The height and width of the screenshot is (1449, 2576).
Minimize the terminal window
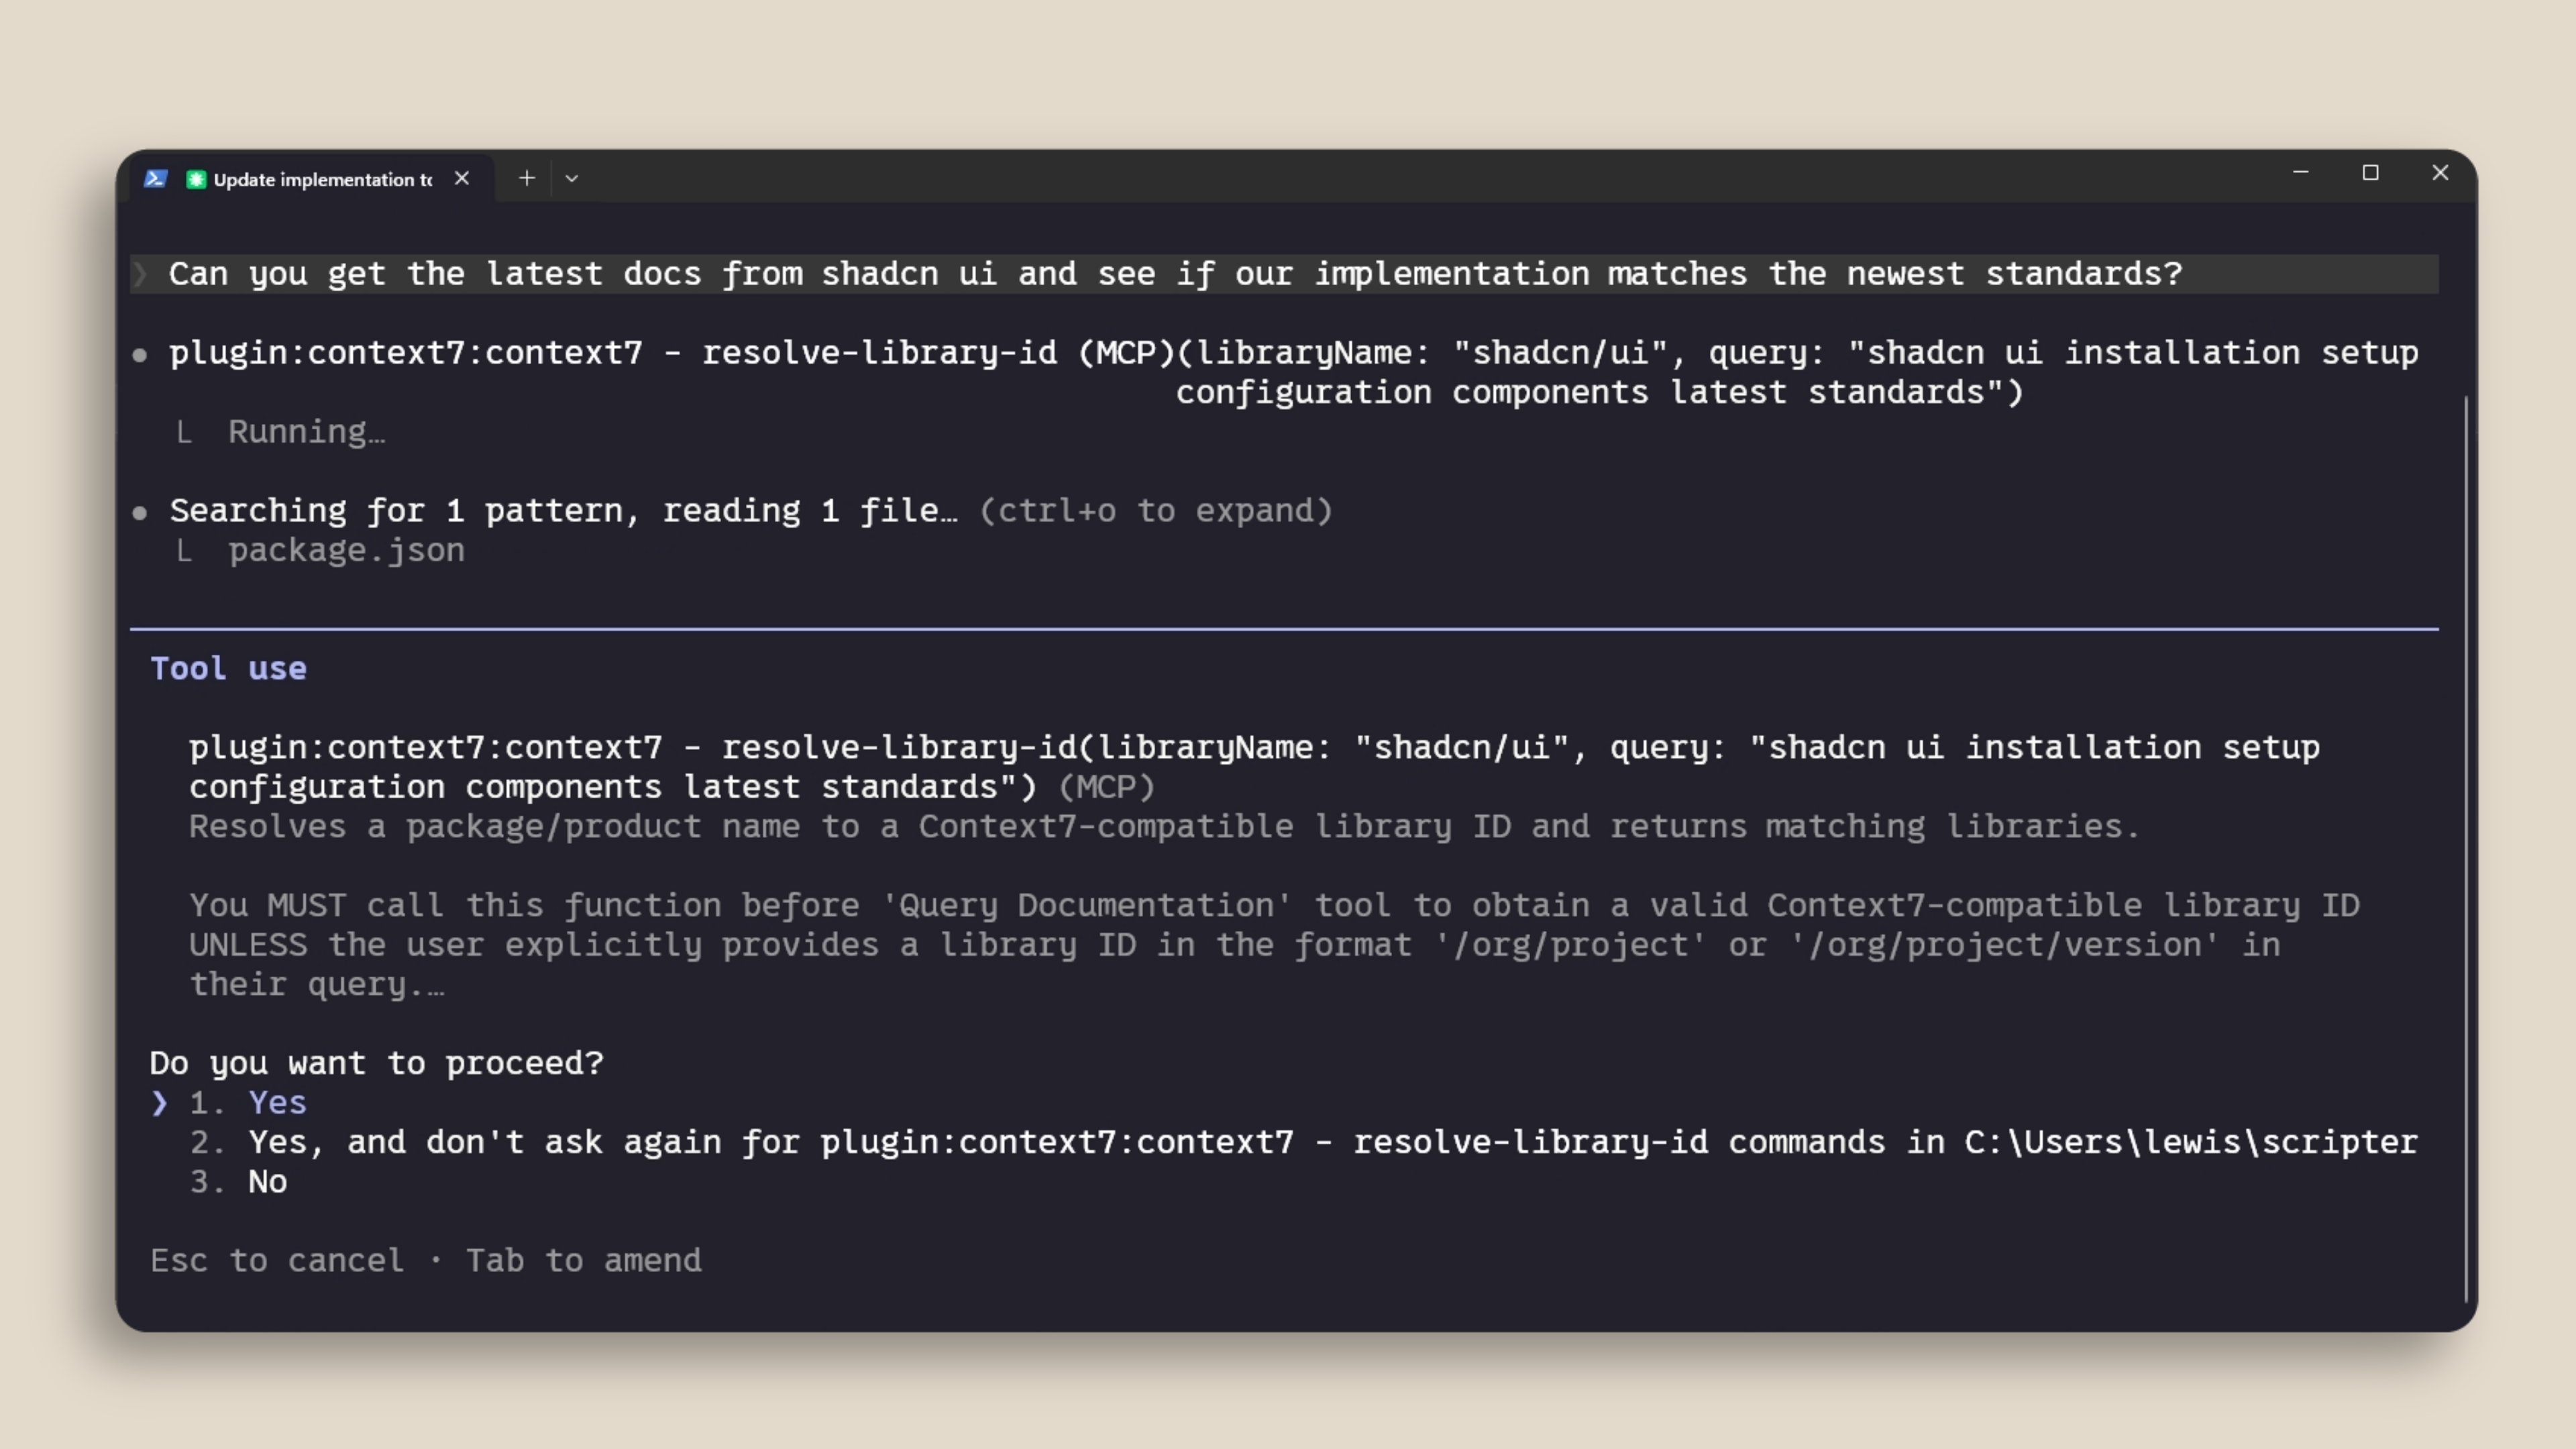coord(2300,173)
